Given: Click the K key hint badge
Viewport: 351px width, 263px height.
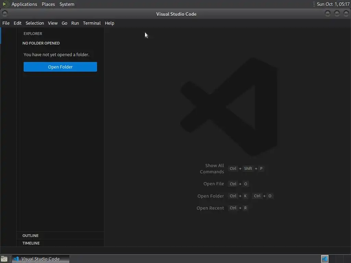Looking at the screenshot, I should point(245,196).
